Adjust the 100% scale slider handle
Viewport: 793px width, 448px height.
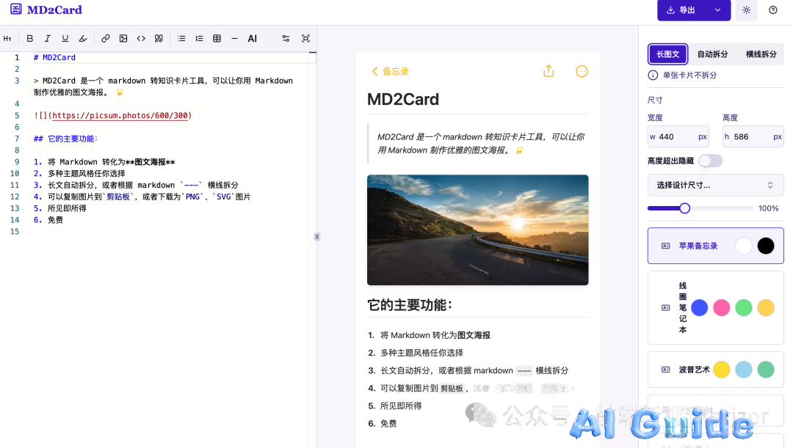tap(685, 208)
